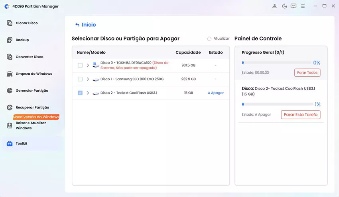
Task: Click the Nova versão do Windows badge
Action: (x=36, y=117)
